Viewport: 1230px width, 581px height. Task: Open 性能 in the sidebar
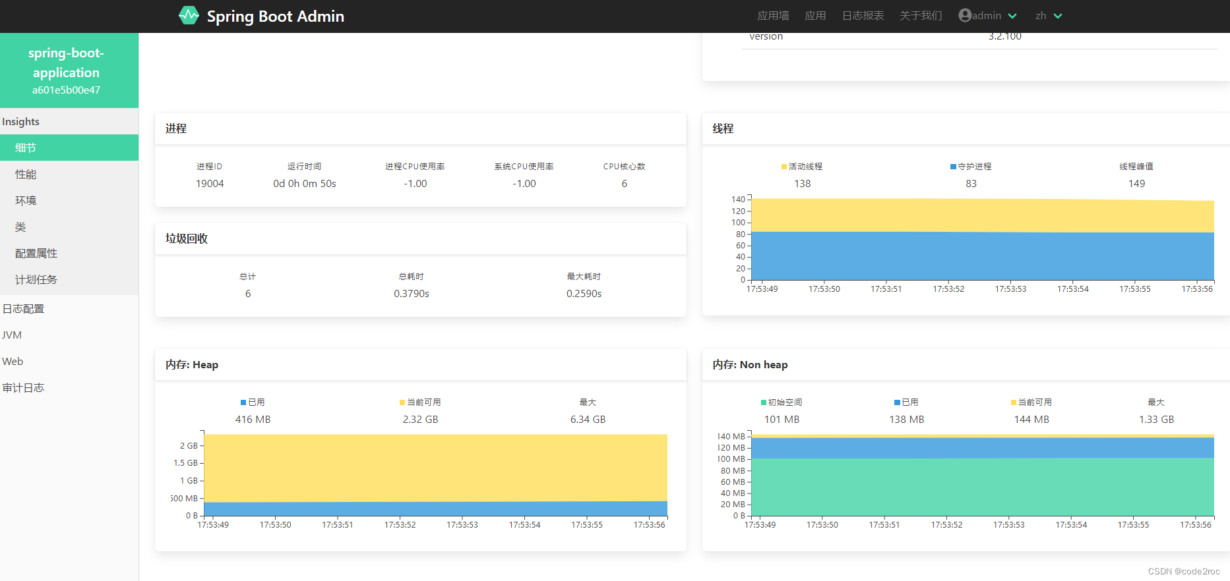tap(69, 174)
